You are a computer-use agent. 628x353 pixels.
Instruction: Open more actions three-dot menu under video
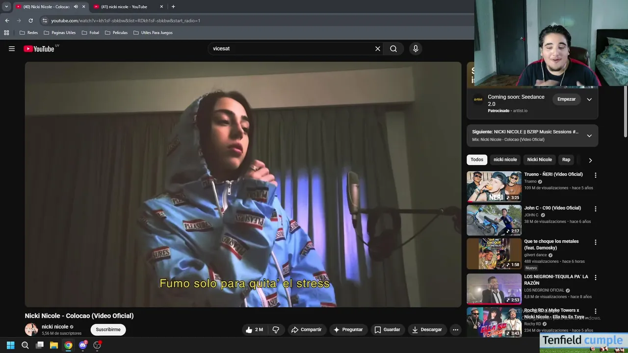455,329
